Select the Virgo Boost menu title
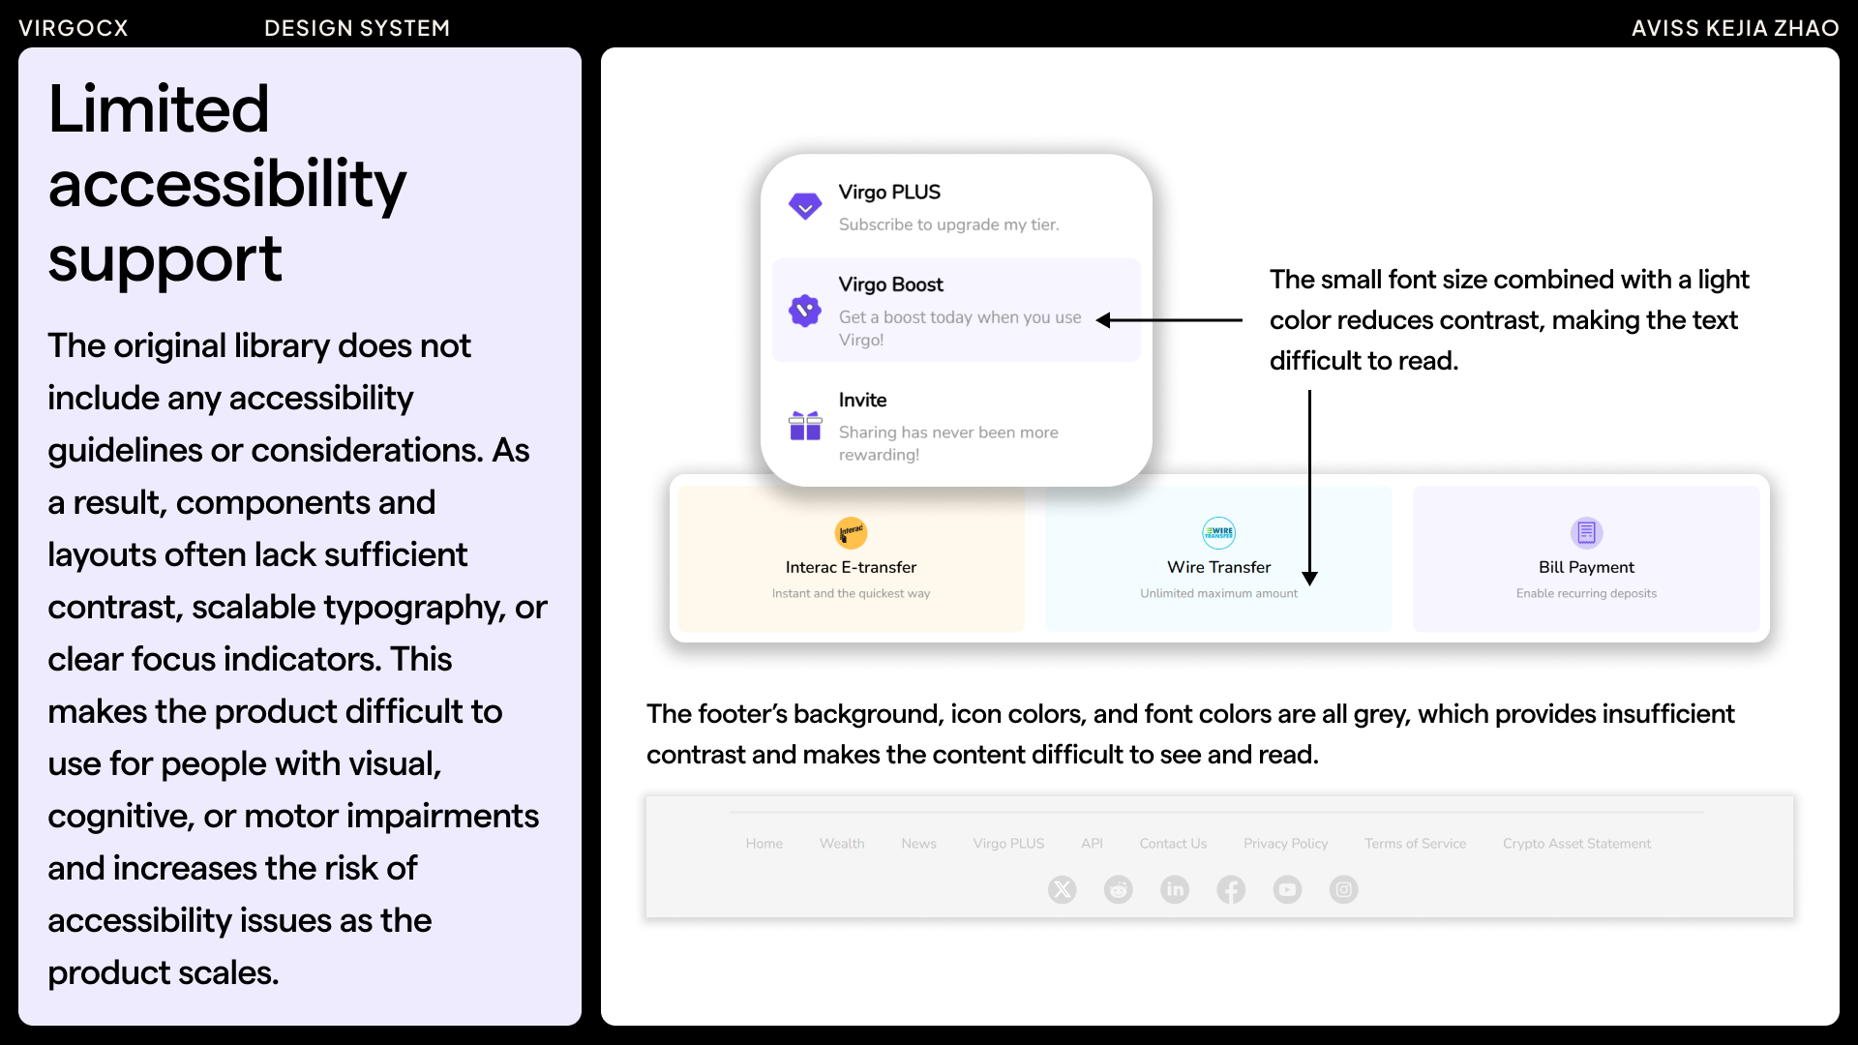The height and width of the screenshot is (1045, 1858). (x=890, y=284)
